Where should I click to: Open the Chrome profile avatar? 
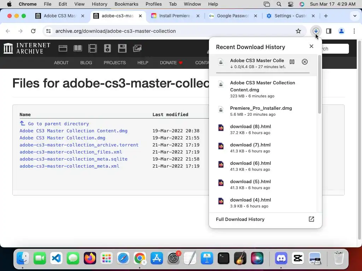[x=341, y=31]
